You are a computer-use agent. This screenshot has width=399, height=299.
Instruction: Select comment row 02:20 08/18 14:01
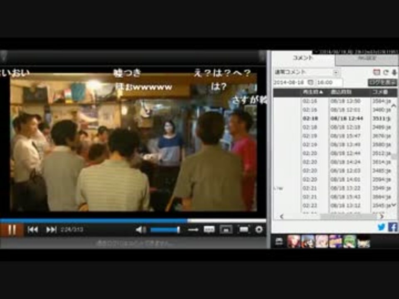[x=332, y=179]
